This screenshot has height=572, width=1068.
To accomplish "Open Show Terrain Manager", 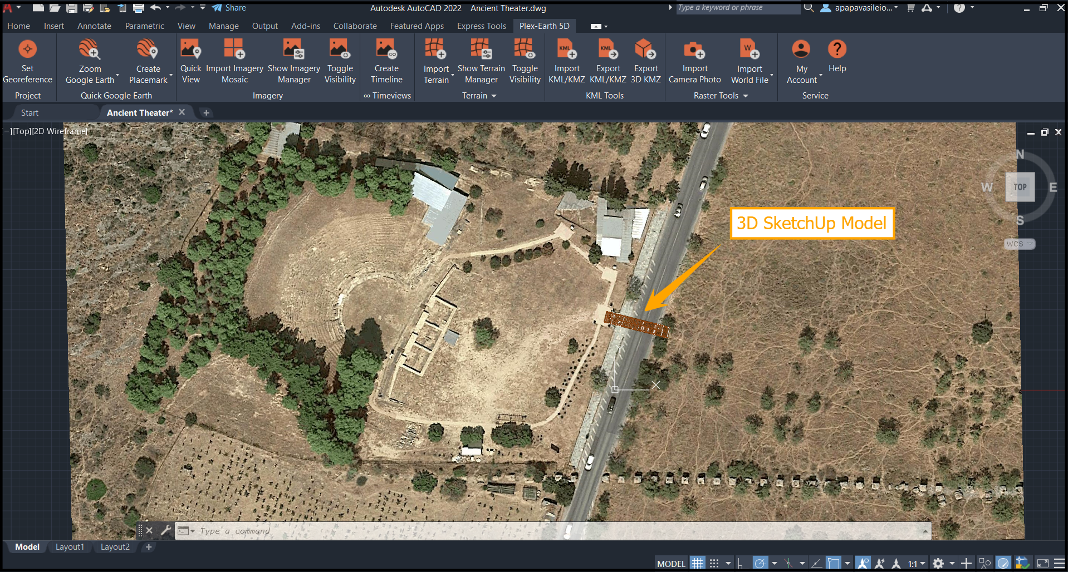I will coord(481,62).
